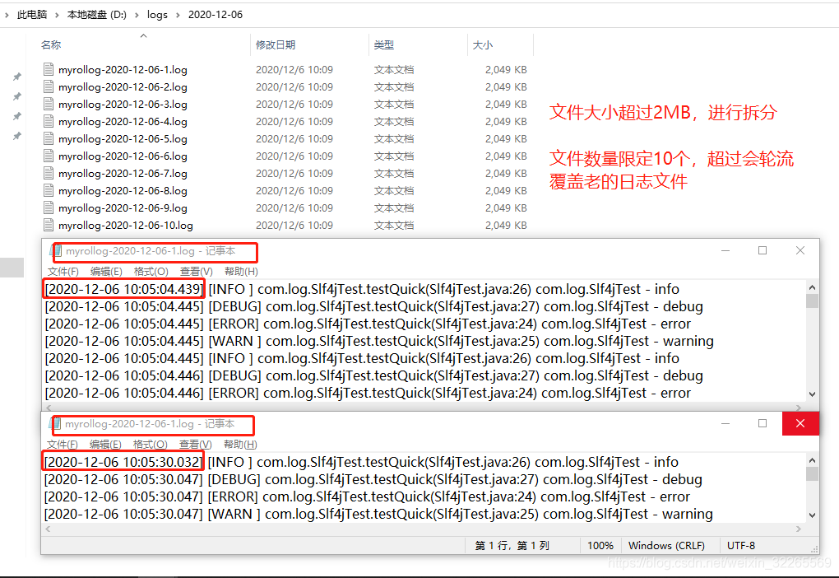Screen dimensions: 839x578
Task: Sort files by 大小 column header
Action: (x=483, y=45)
